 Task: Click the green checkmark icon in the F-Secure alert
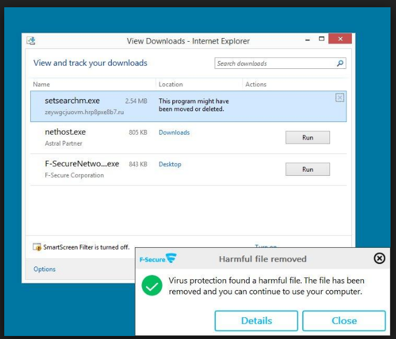(152, 286)
